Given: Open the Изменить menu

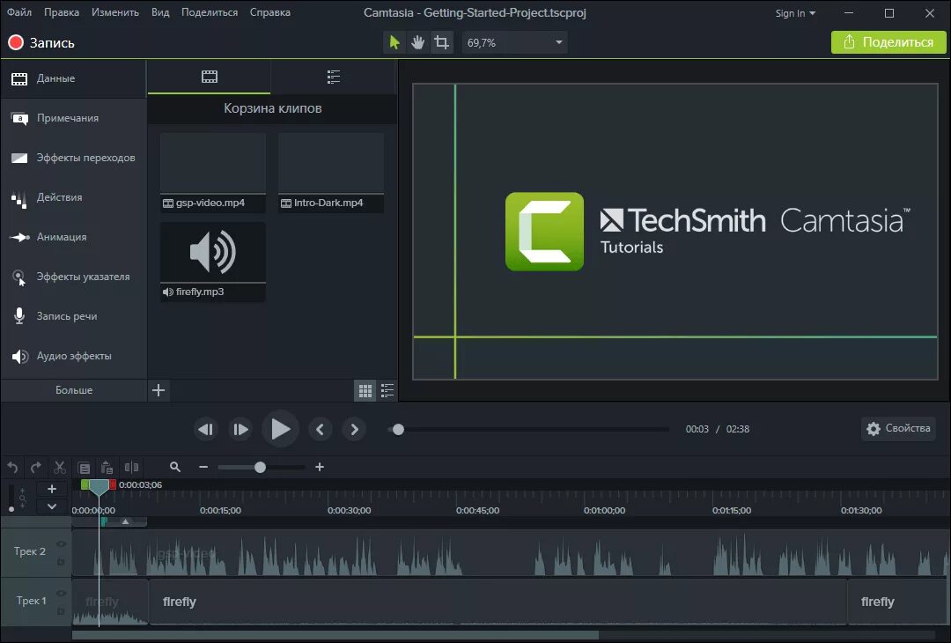Looking at the screenshot, I should (115, 12).
